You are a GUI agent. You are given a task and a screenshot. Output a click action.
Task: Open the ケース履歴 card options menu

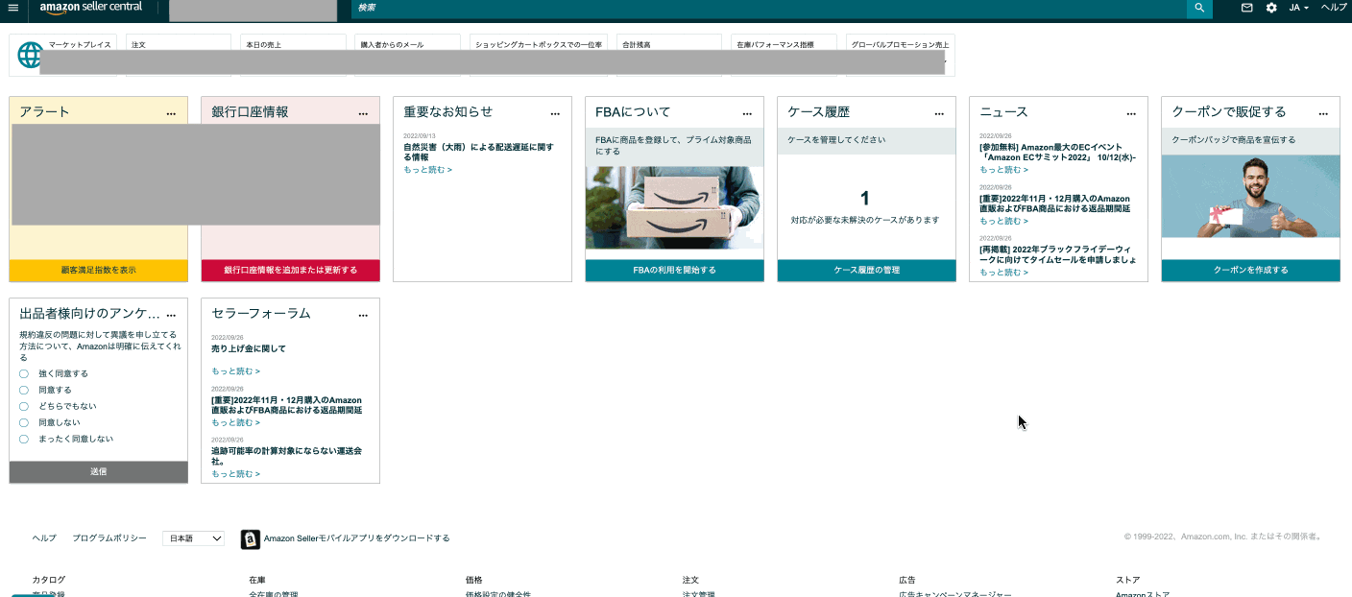939,112
